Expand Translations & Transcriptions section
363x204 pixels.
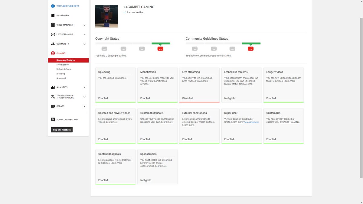pos(84,97)
